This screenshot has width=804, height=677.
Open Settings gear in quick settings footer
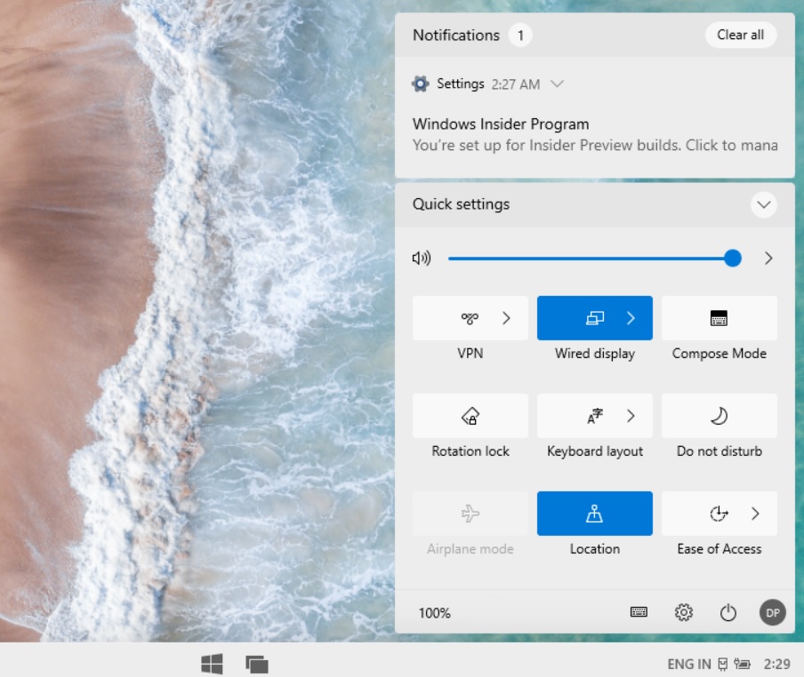pyautogui.click(x=683, y=612)
